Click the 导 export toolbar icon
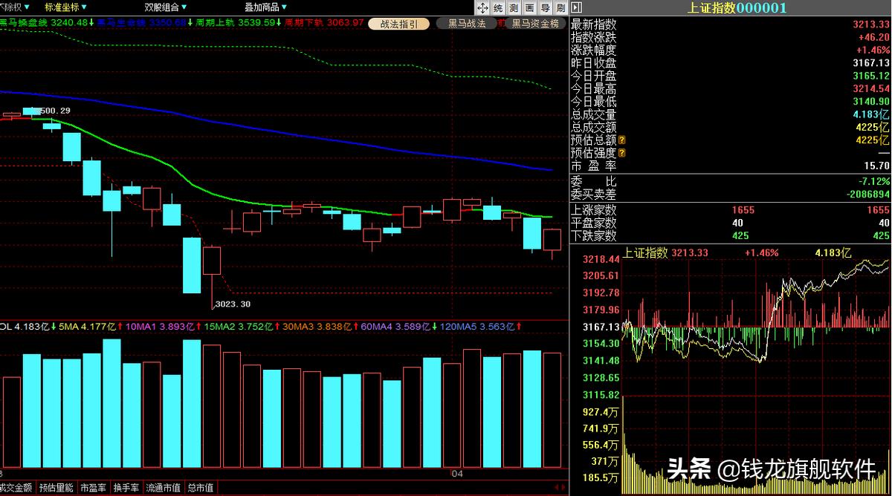The image size is (892, 496). 545,7
